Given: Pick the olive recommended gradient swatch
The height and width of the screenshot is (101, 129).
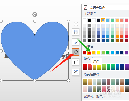Looking at the screenshot, I should (94, 89).
